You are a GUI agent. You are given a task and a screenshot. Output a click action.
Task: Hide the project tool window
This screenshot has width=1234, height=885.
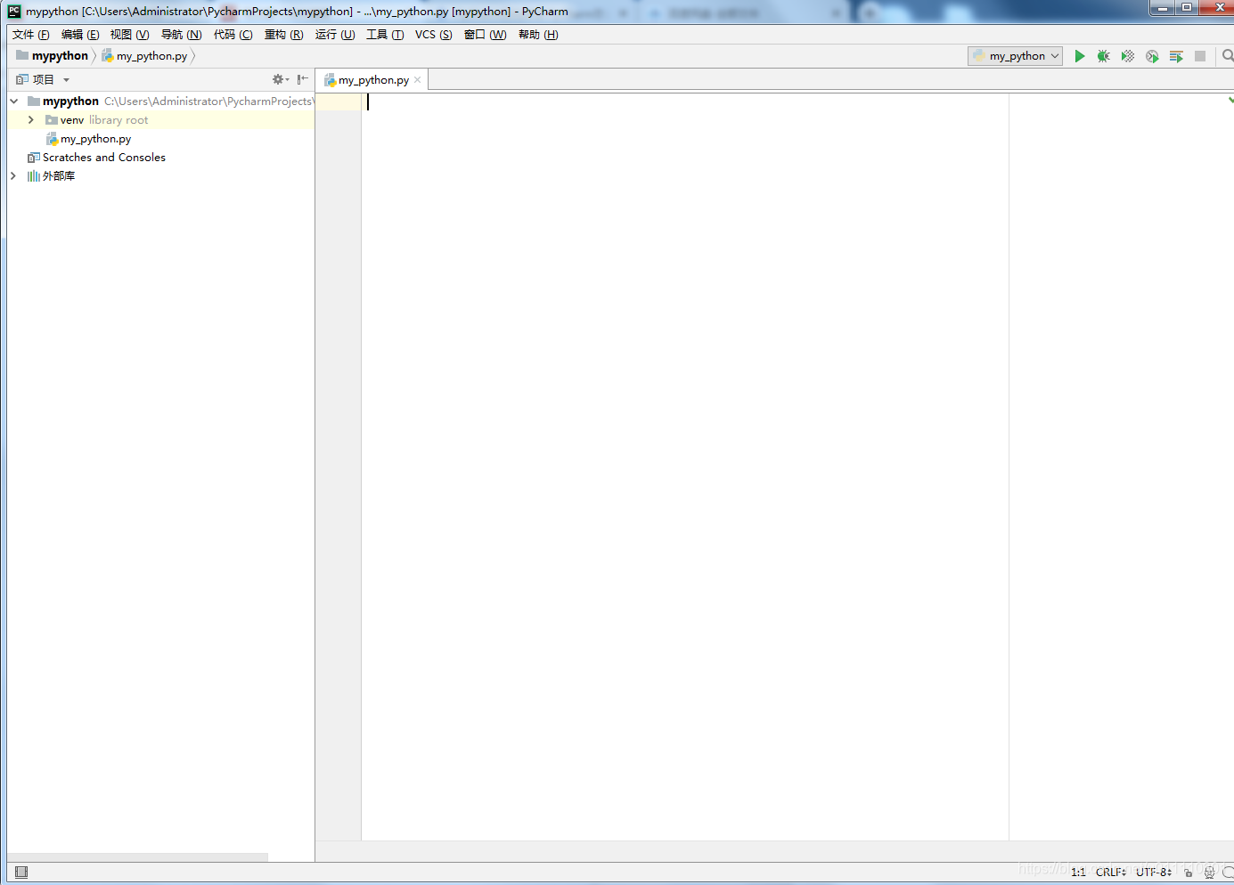coord(303,79)
